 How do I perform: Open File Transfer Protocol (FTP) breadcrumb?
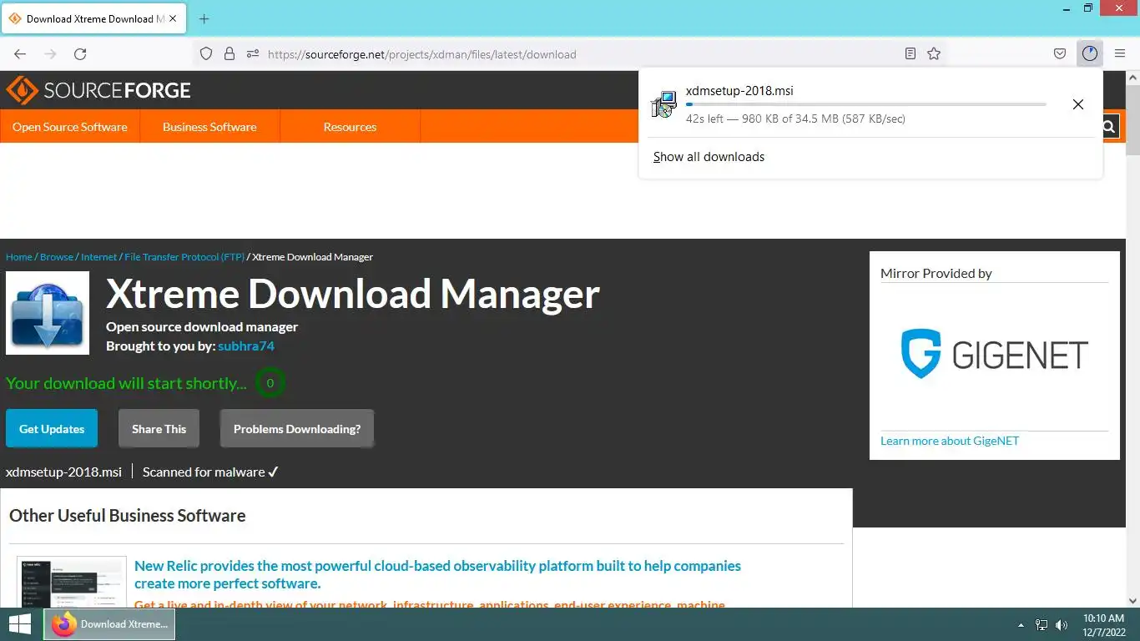[184, 257]
